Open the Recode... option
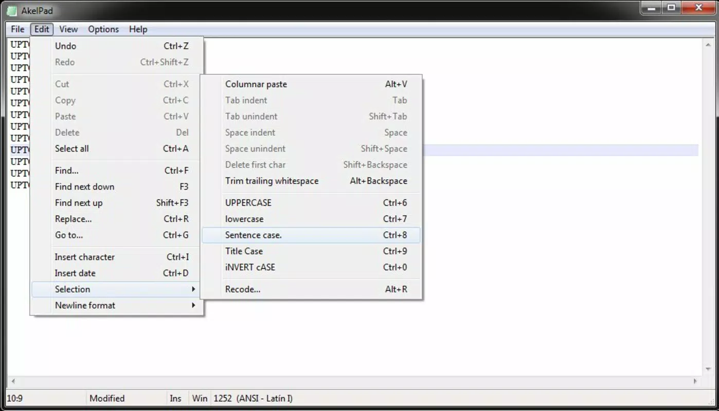 click(x=311, y=289)
